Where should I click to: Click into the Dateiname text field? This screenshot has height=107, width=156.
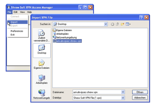coord(97,92)
